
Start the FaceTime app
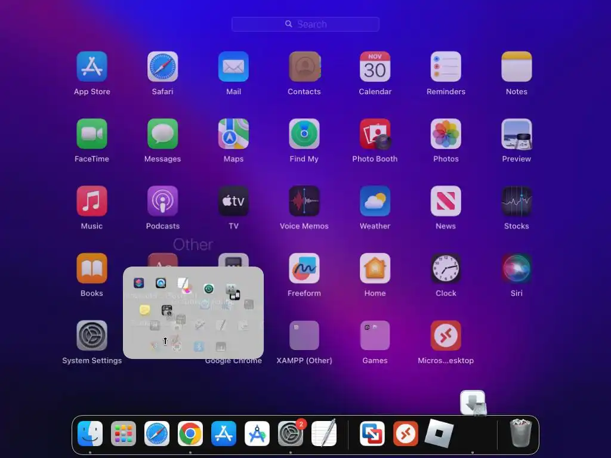click(x=92, y=134)
